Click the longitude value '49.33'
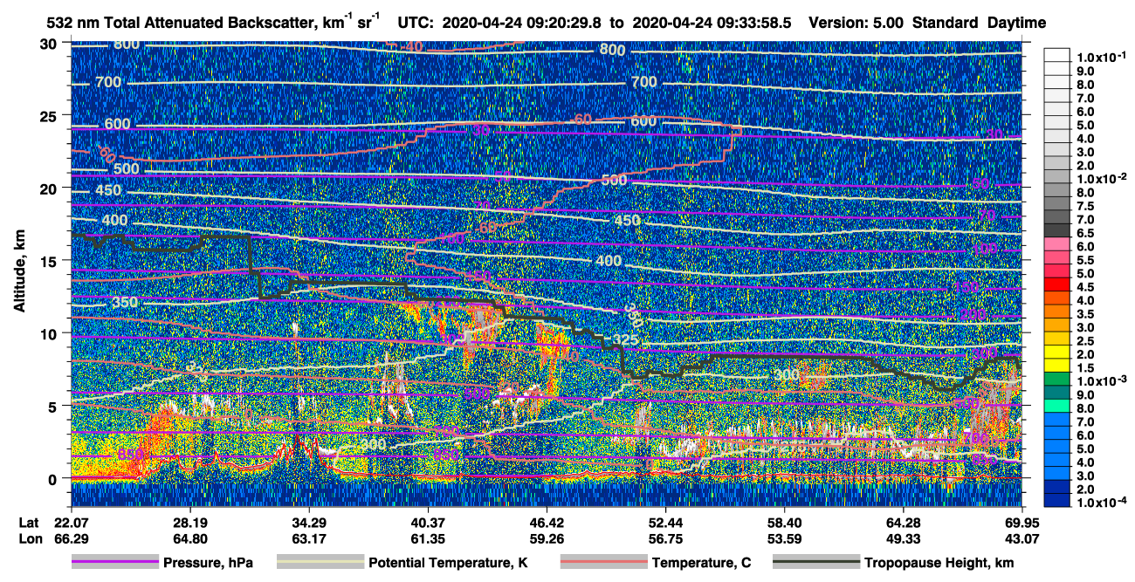1135x582 pixels. 904,538
